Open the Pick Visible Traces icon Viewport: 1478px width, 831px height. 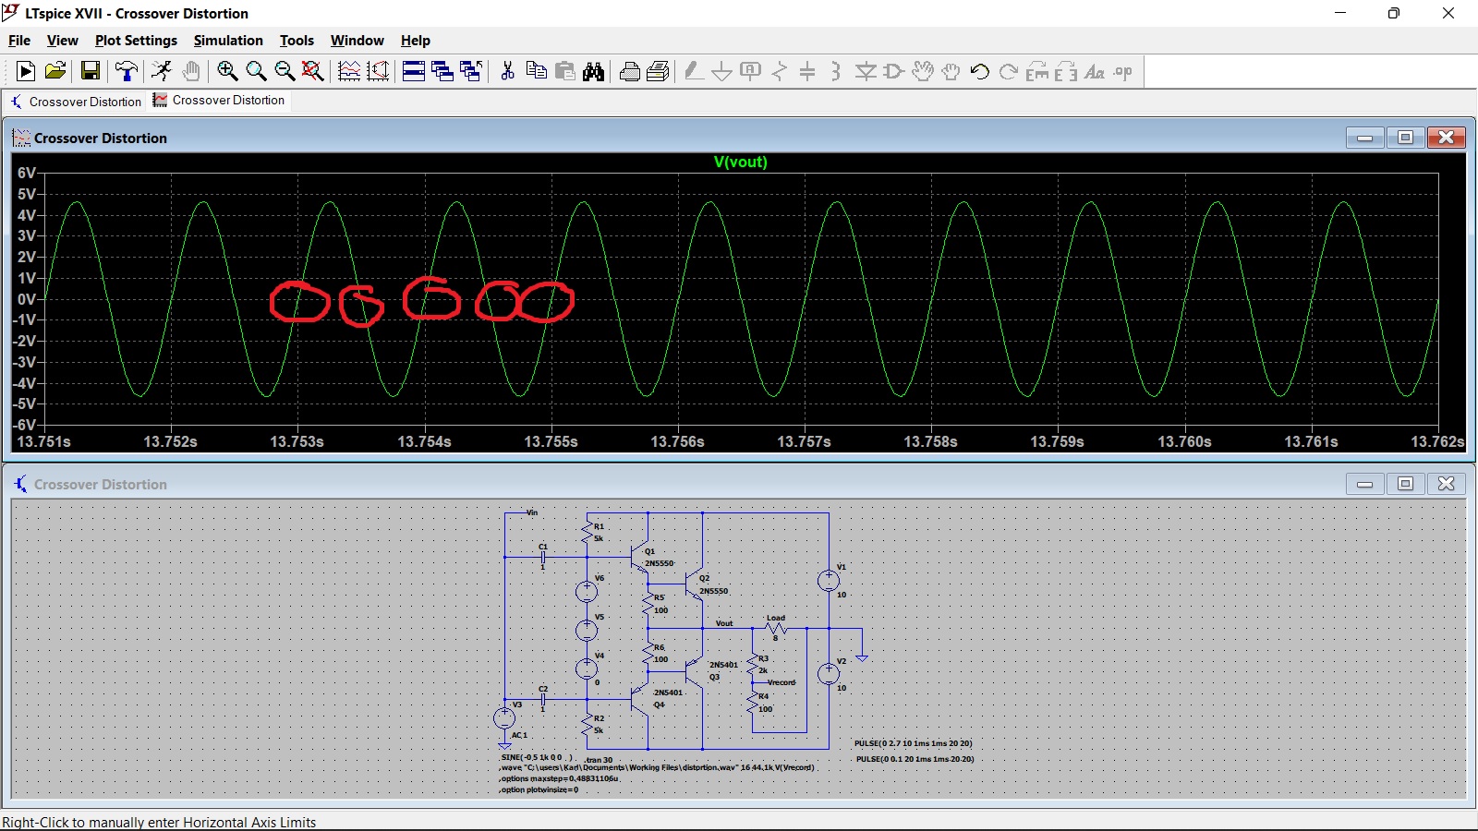click(349, 71)
